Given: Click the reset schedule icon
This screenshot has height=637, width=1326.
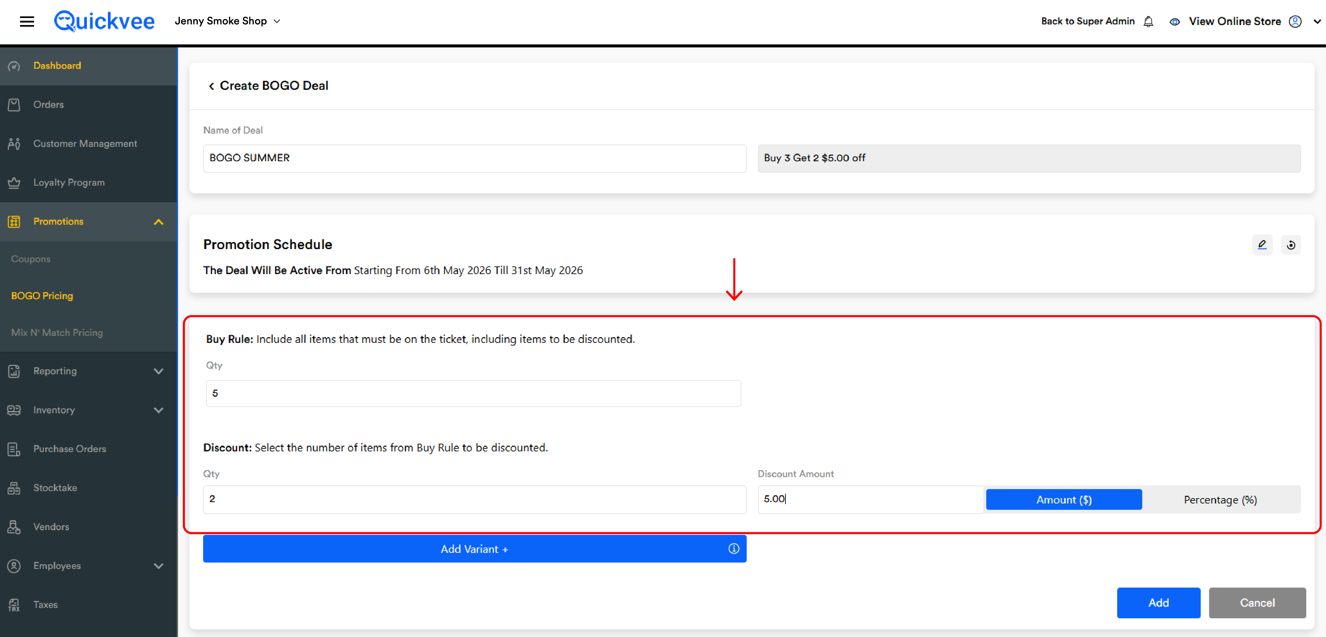Looking at the screenshot, I should 1291,245.
